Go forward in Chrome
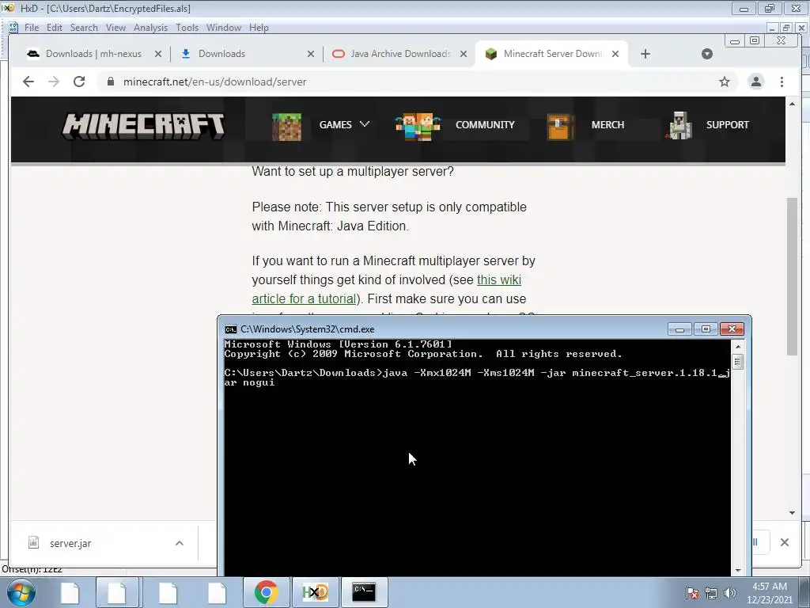Viewport: 810px width, 608px height. (54, 82)
